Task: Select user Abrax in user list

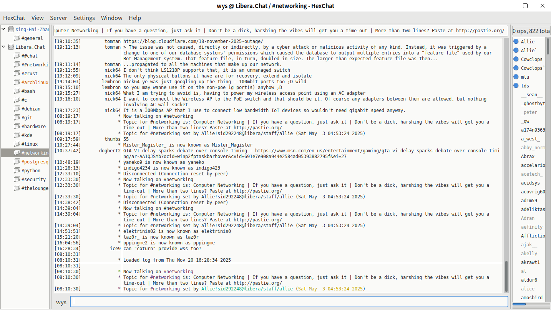Action: pos(528,156)
